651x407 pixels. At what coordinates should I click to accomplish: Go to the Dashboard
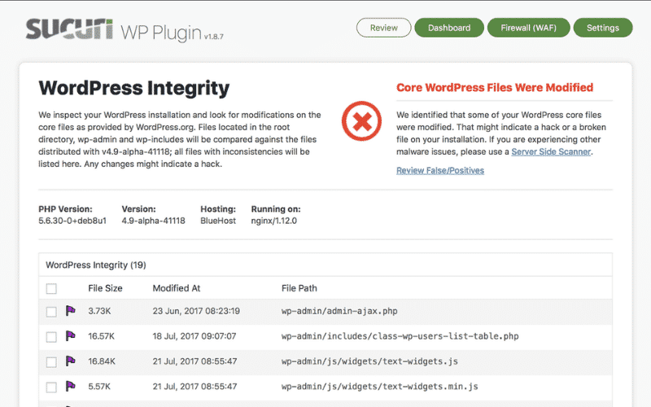coord(449,28)
